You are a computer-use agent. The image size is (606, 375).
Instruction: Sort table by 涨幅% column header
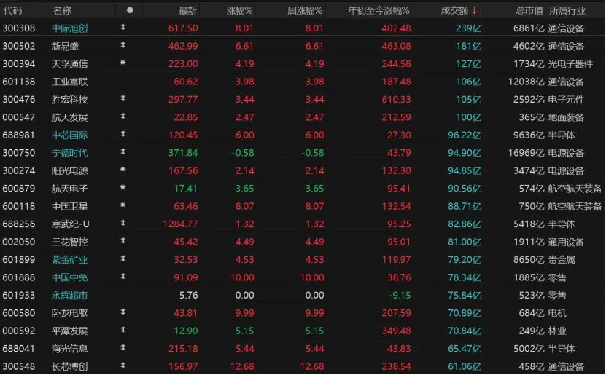coord(239,10)
